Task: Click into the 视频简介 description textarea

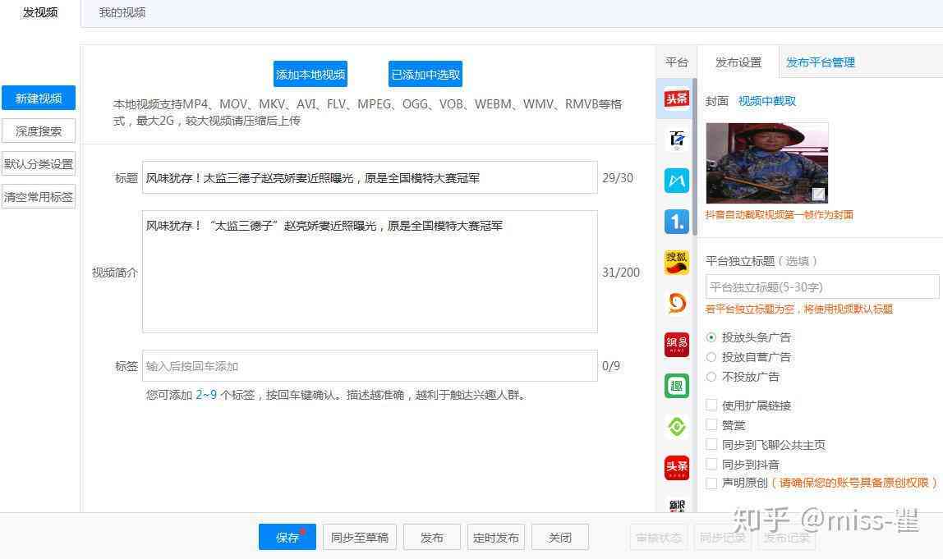Action: click(370, 271)
